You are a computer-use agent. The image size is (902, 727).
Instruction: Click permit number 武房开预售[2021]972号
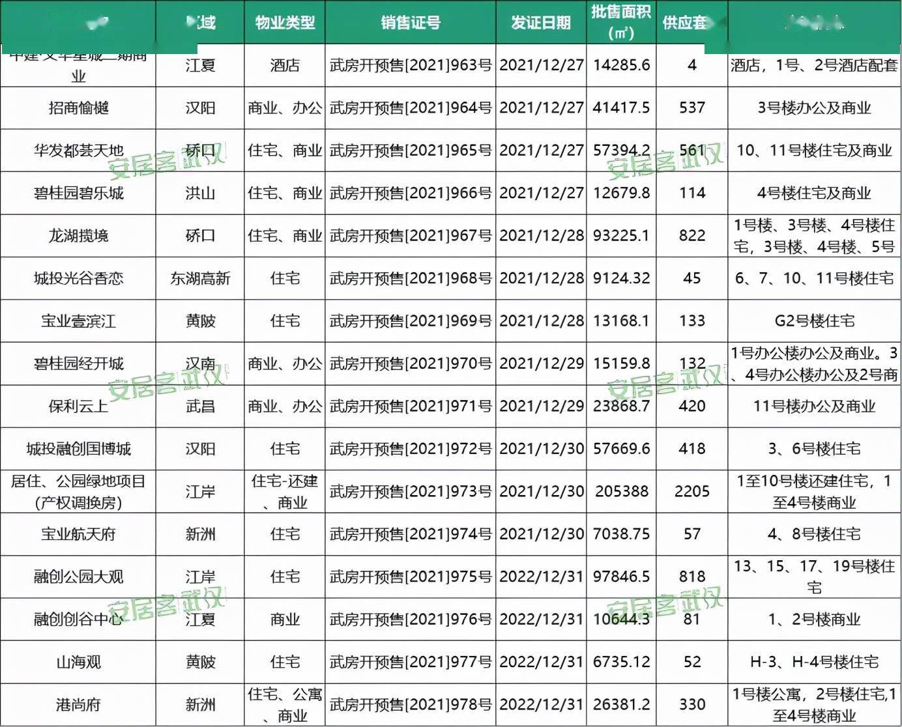coord(411,449)
